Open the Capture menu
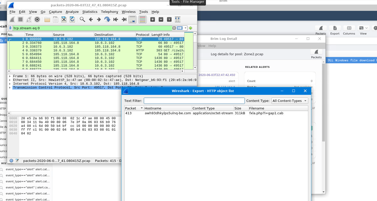This screenshot has width=377, height=201. 55,12
